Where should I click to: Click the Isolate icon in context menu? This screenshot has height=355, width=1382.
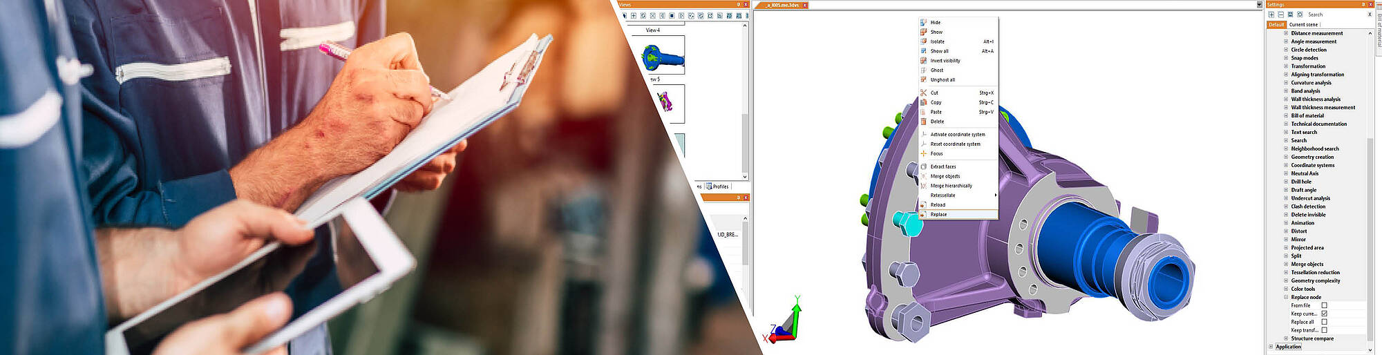(923, 41)
